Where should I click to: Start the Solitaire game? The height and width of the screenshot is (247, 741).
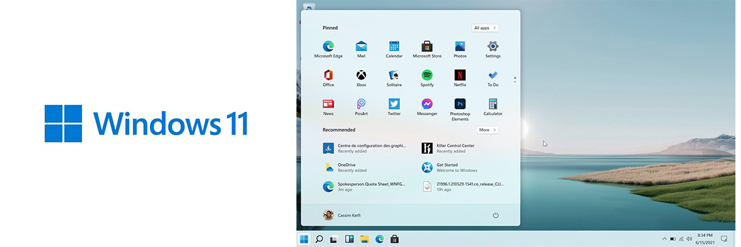pyautogui.click(x=394, y=78)
